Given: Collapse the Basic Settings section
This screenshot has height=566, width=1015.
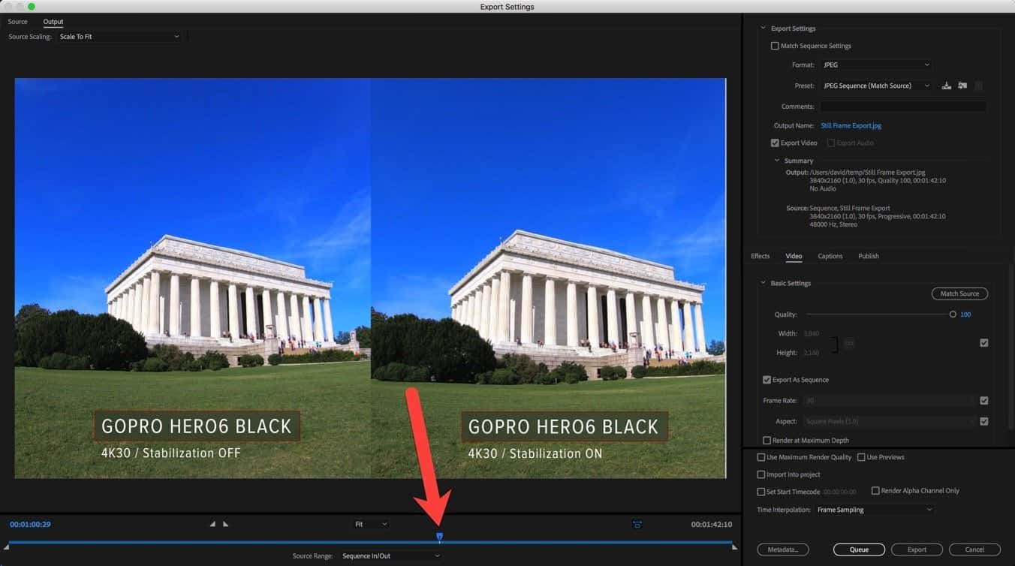Looking at the screenshot, I should pos(764,283).
